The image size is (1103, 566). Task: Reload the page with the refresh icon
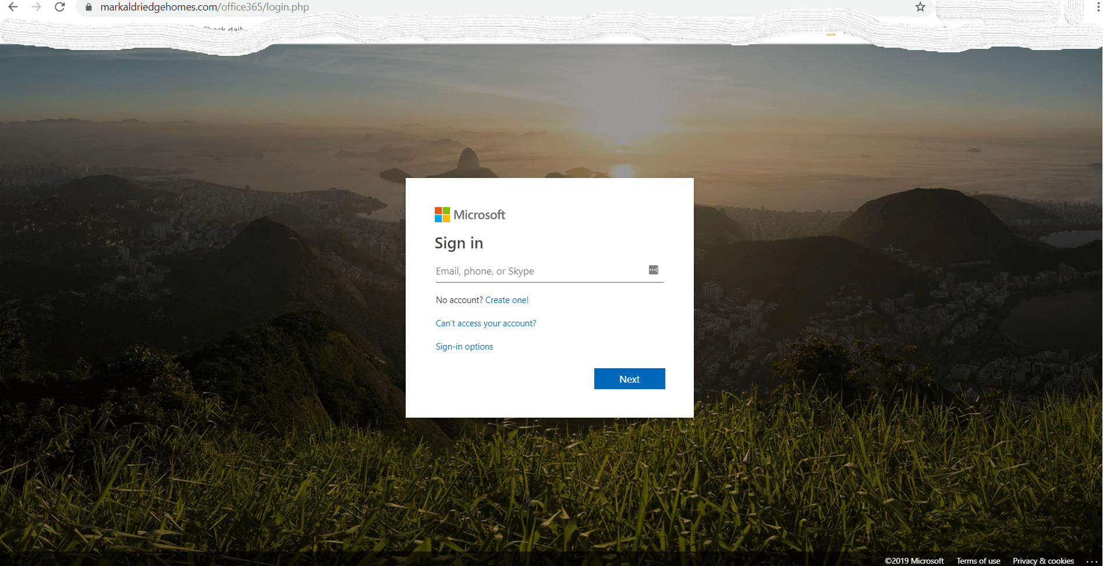click(x=59, y=7)
